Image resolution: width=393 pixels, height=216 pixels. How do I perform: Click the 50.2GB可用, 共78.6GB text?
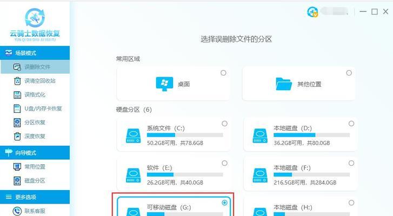click(175, 143)
